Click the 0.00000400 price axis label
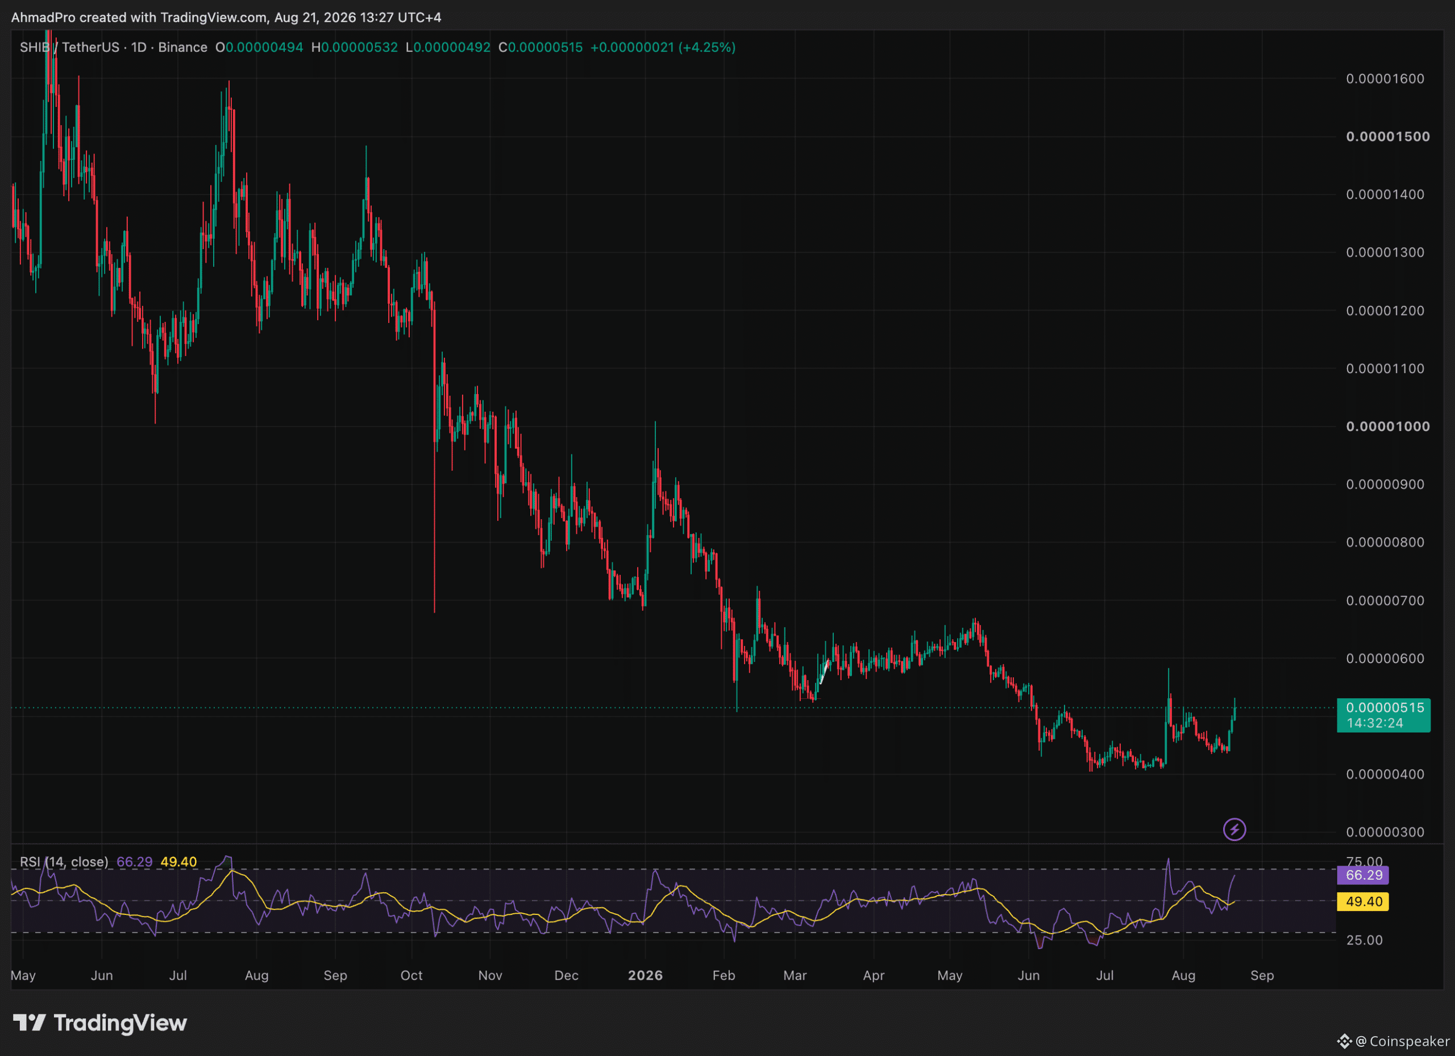Viewport: 1455px width, 1056px height. point(1385,774)
